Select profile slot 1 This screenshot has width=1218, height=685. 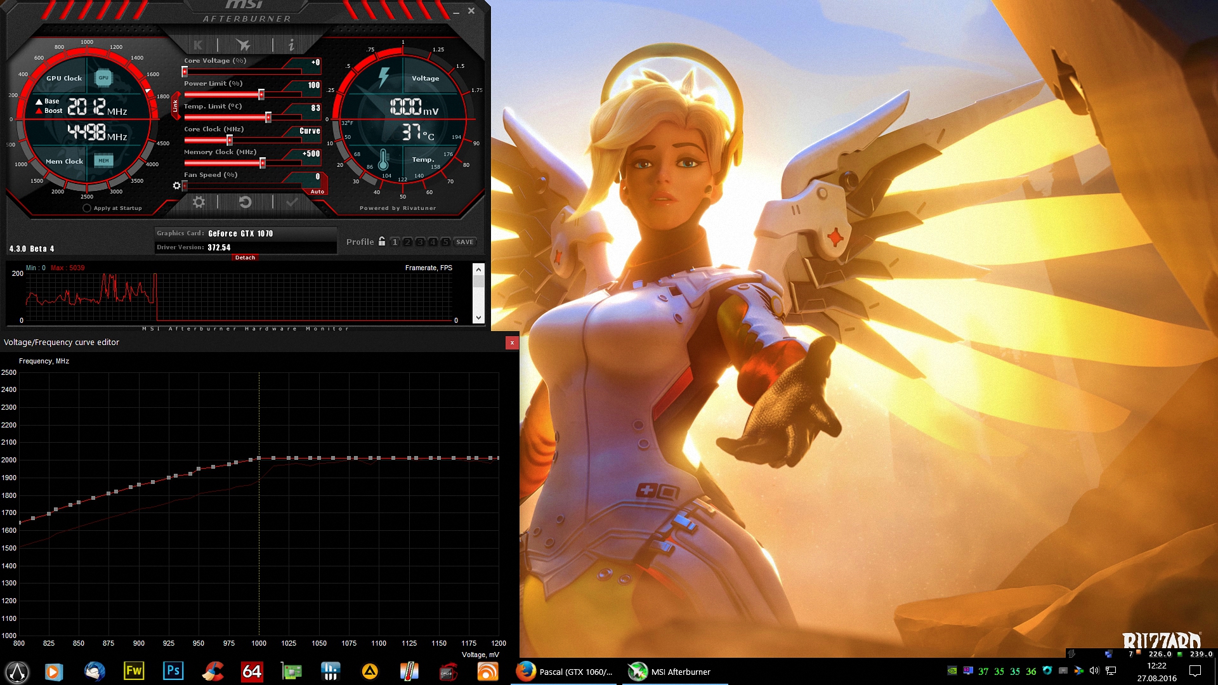pos(395,242)
